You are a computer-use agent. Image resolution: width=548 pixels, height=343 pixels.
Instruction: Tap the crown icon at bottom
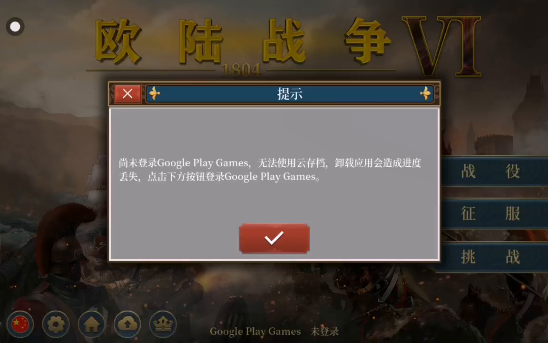(163, 324)
